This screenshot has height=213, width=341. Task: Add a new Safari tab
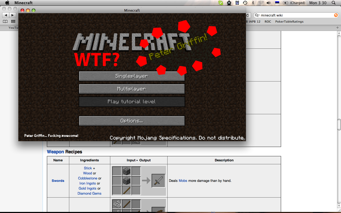[x=338, y=28]
